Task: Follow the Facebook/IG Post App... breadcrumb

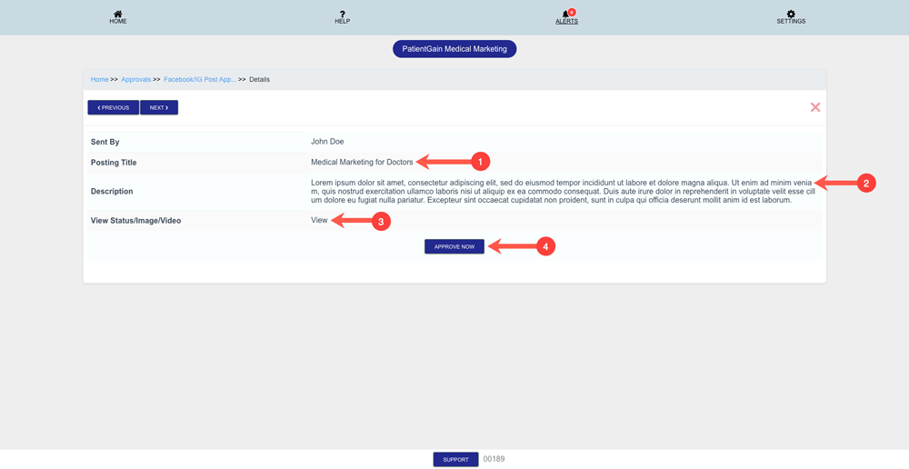Action: [x=200, y=79]
